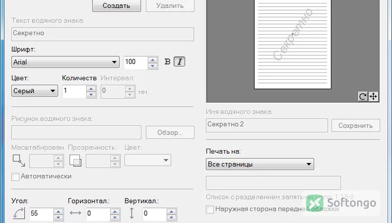
Task: Click the watermark page preview thumbnail
Action: [x=293, y=45]
